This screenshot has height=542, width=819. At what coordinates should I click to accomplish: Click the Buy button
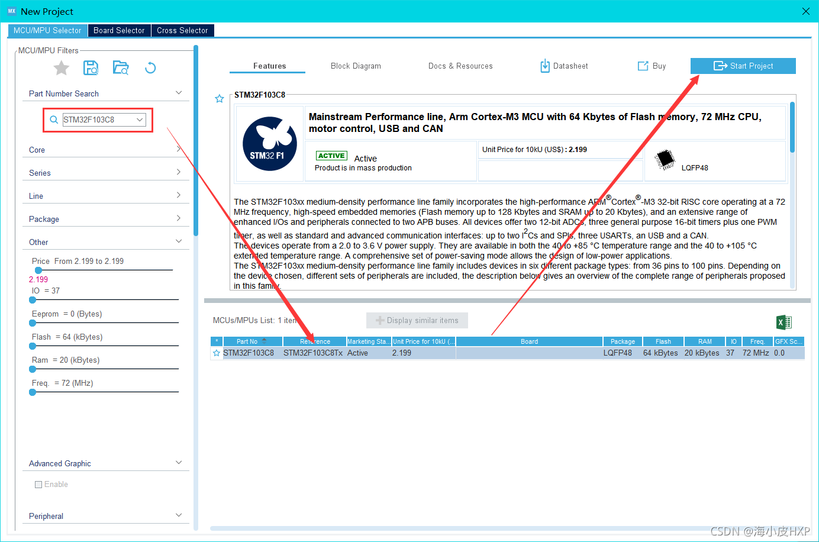[x=652, y=66]
